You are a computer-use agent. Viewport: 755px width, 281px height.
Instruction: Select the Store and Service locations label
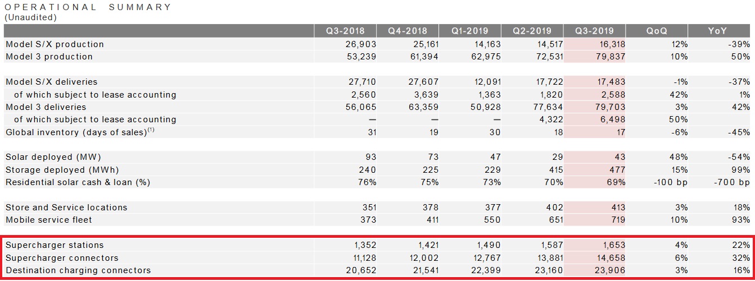coord(66,208)
